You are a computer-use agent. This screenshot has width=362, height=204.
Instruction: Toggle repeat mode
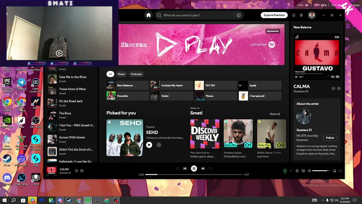[211, 169]
